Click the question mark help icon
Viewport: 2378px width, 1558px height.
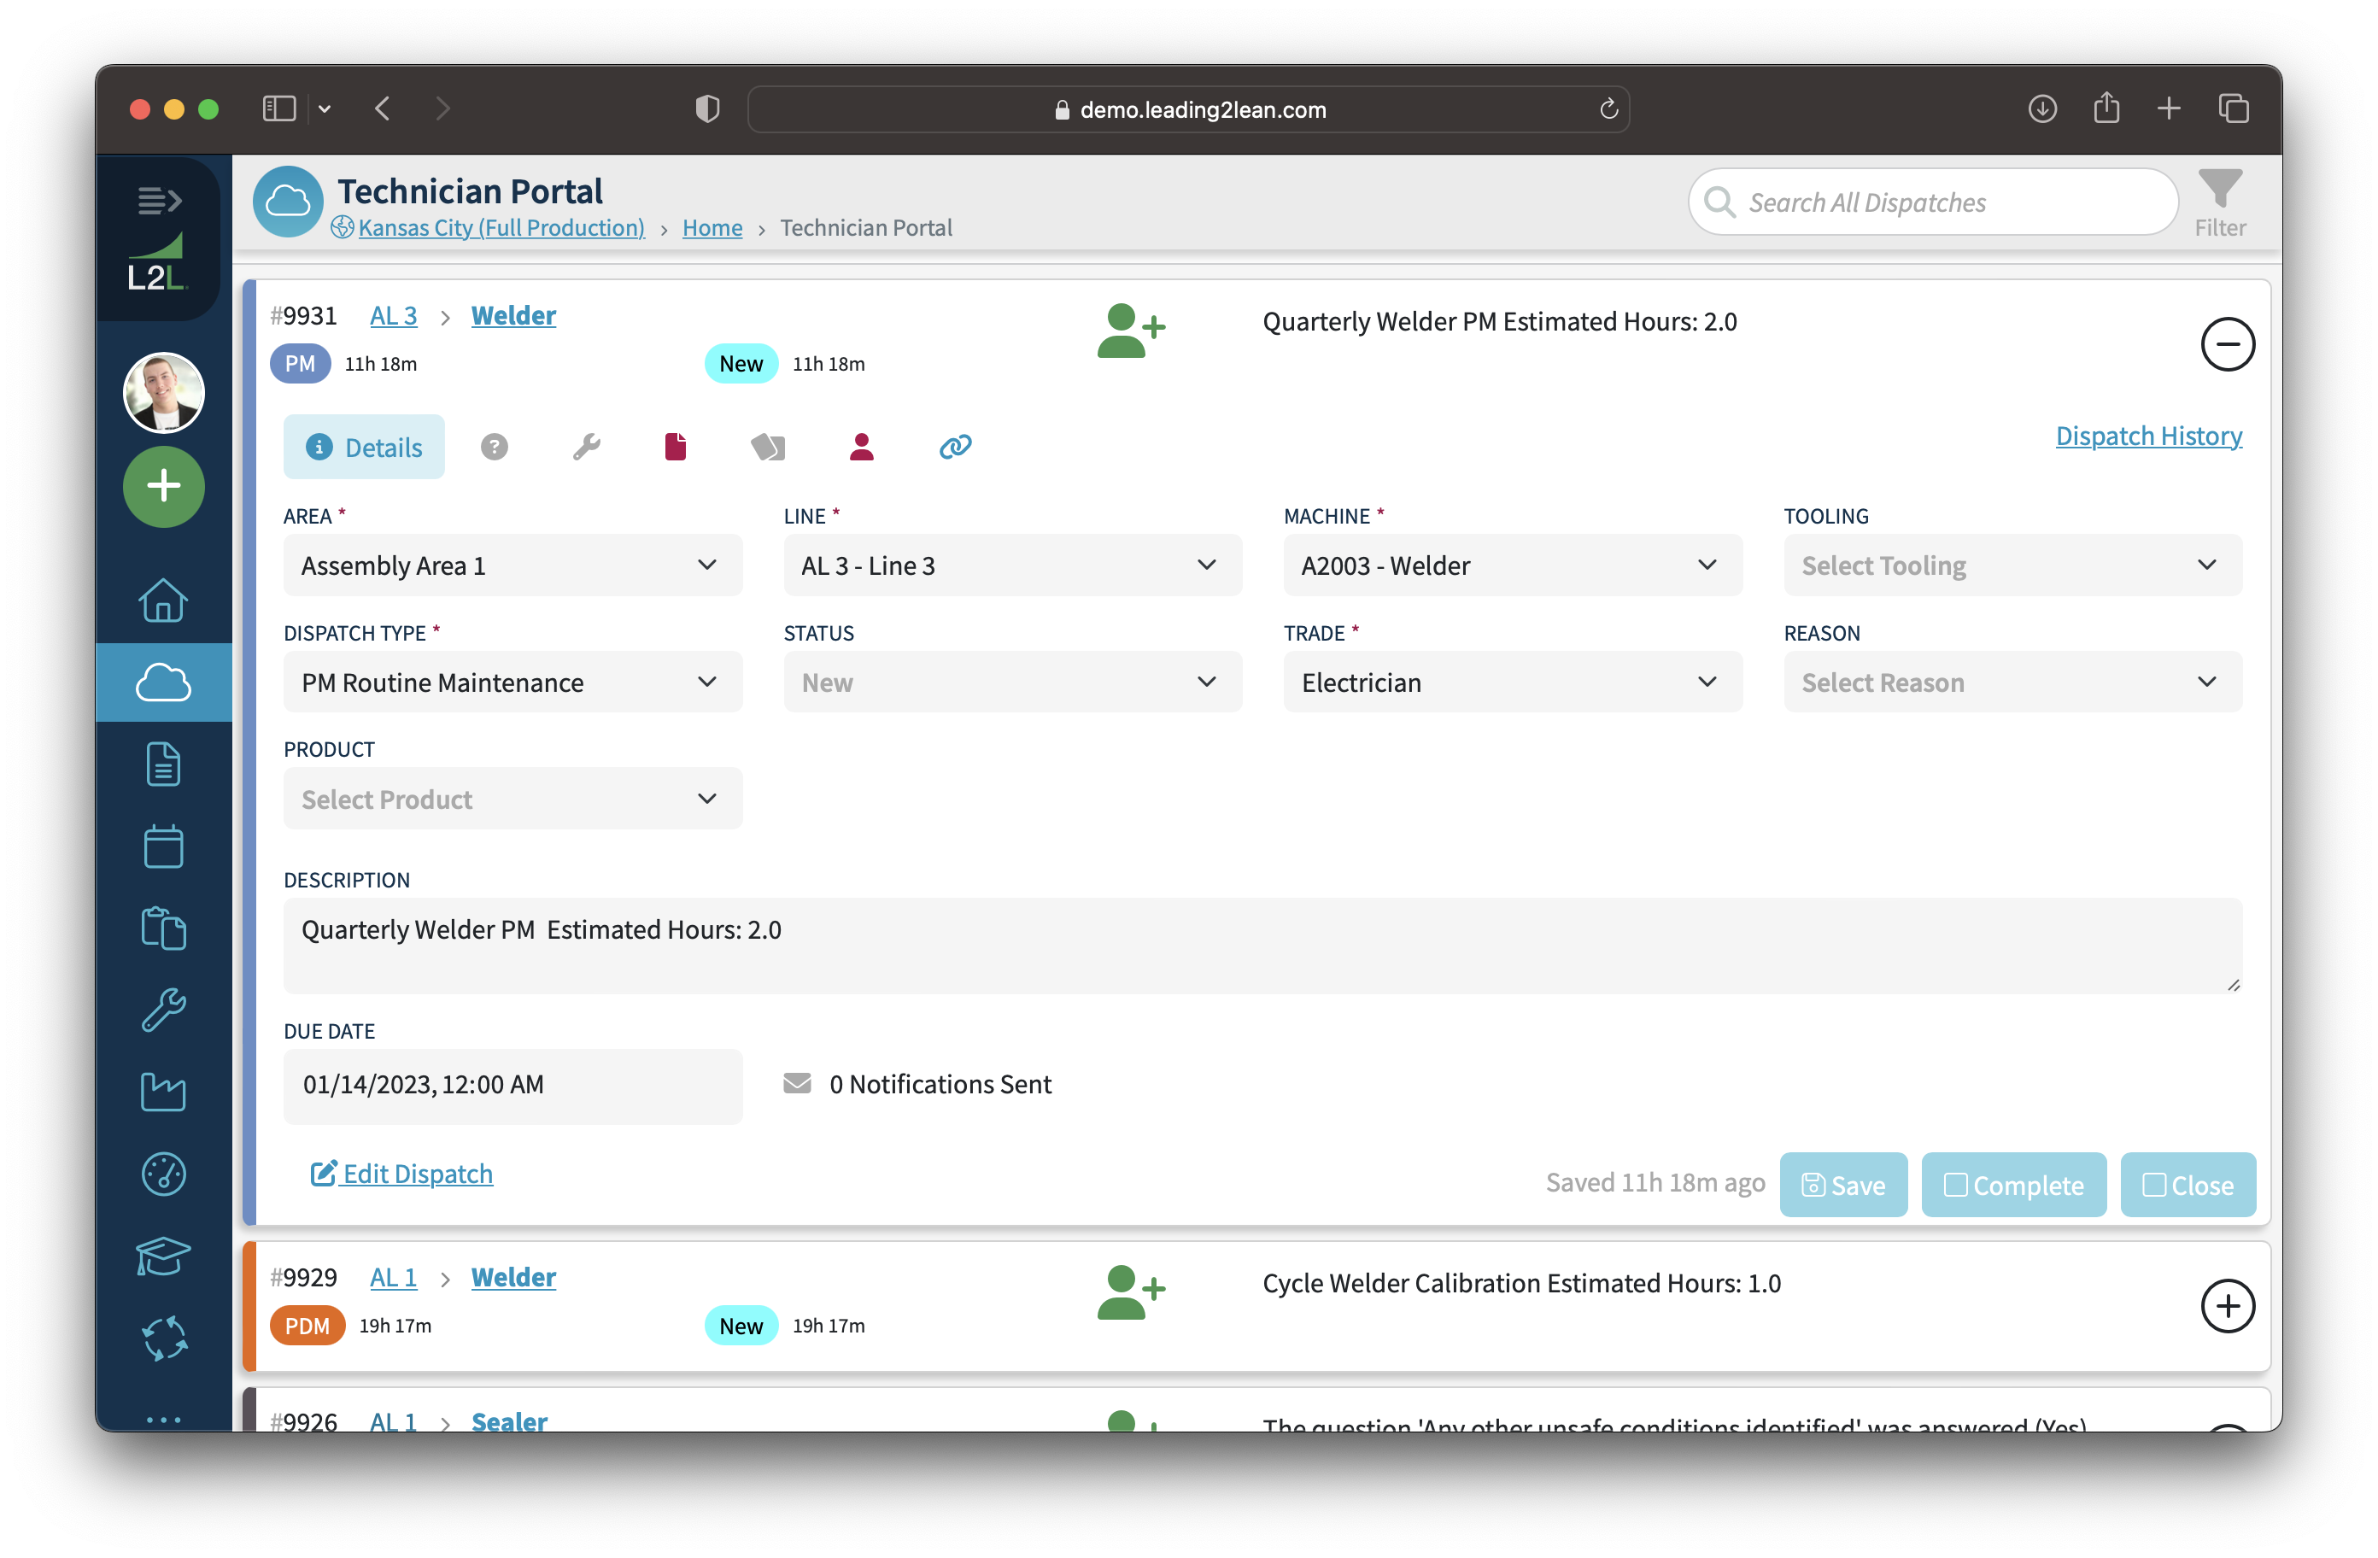495,447
